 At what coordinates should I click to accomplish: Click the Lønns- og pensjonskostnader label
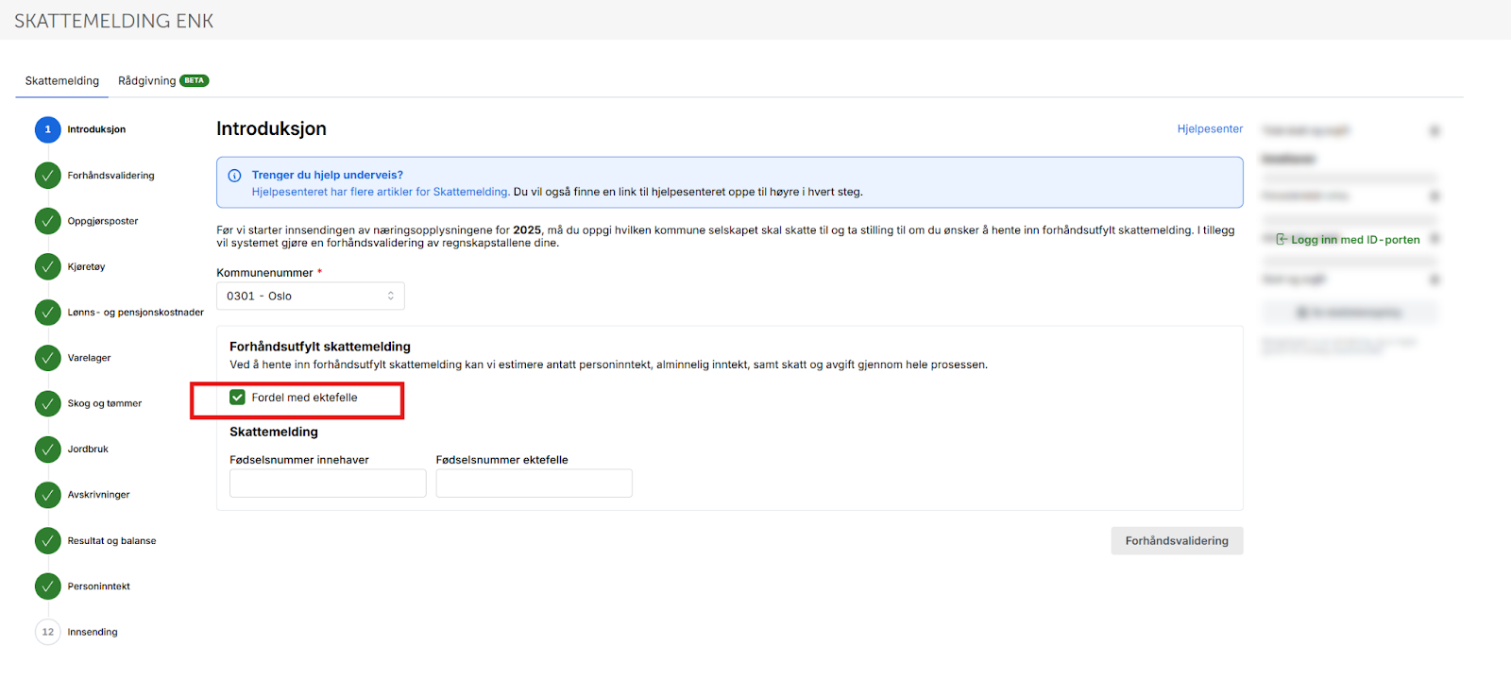pos(135,313)
